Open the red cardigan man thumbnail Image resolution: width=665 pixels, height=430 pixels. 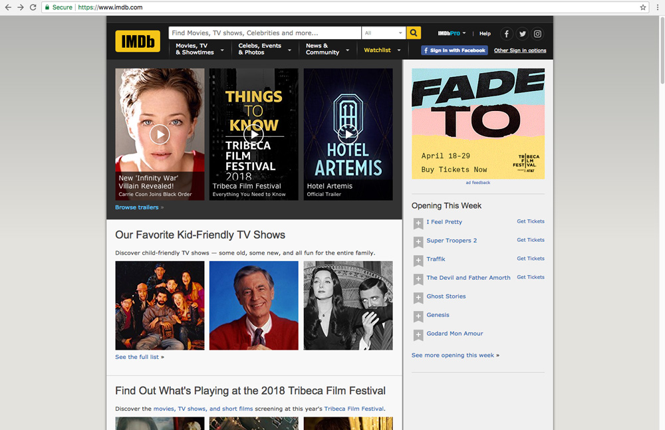(253, 305)
